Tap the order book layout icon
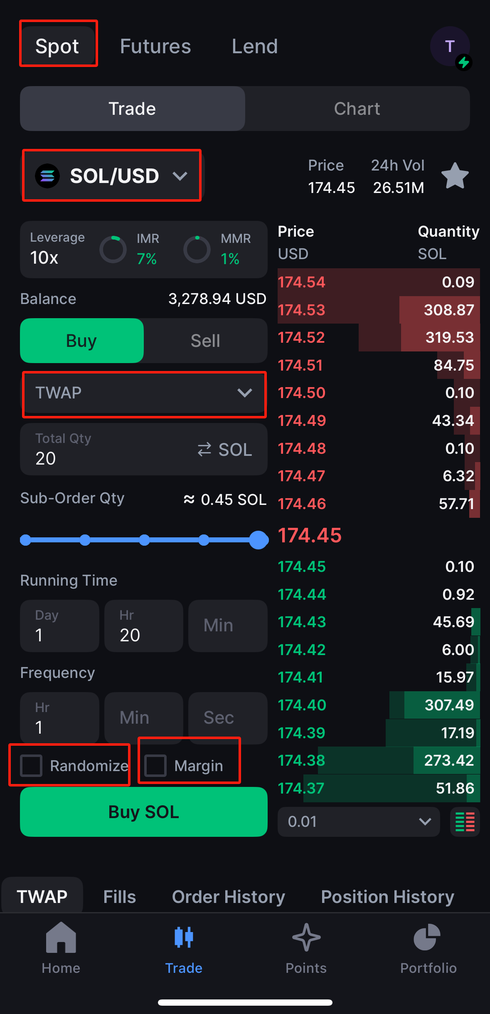The height and width of the screenshot is (1014, 490). [x=465, y=822]
